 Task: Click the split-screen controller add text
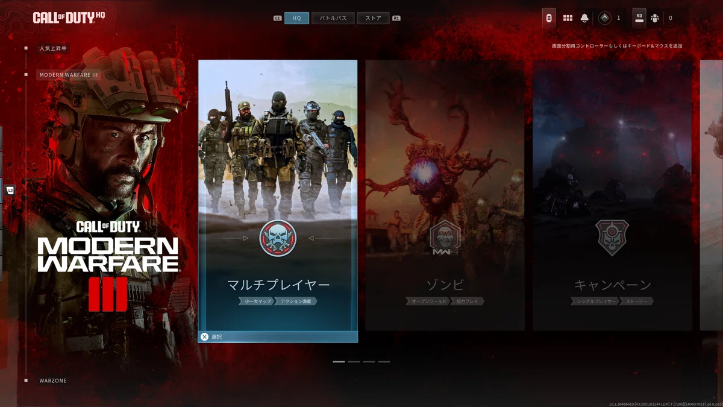point(617,46)
